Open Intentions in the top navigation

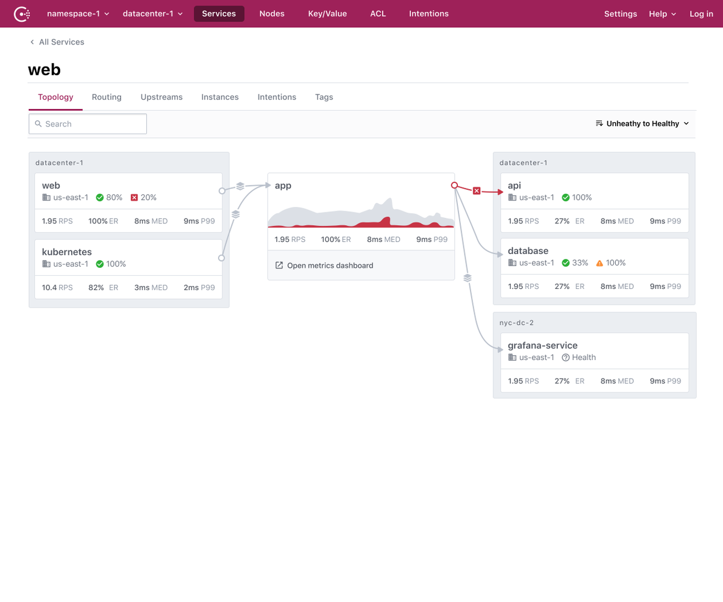(x=429, y=14)
